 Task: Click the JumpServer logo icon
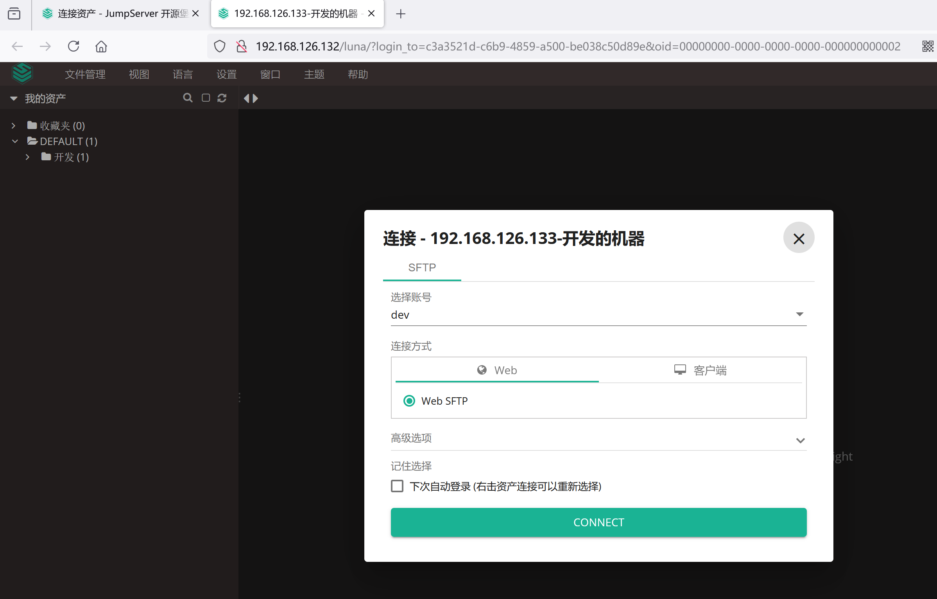click(x=22, y=74)
